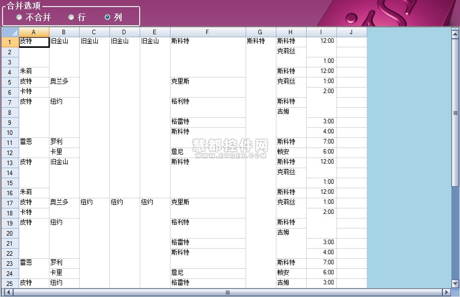The height and width of the screenshot is (297, 460).
Task: Click cell 4:00 in row 10
Action: click(321, 133)
